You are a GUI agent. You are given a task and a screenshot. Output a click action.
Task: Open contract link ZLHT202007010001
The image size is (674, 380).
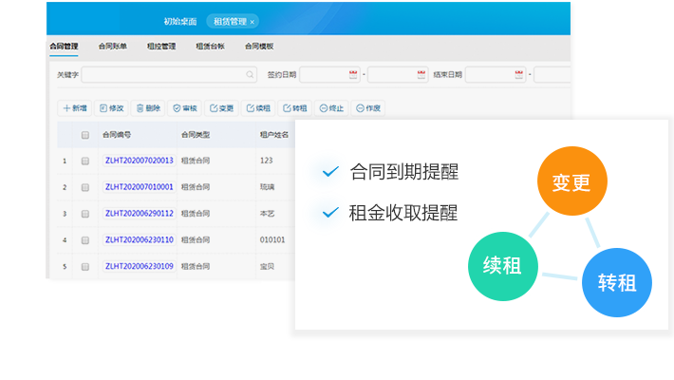tap(140, 187)
